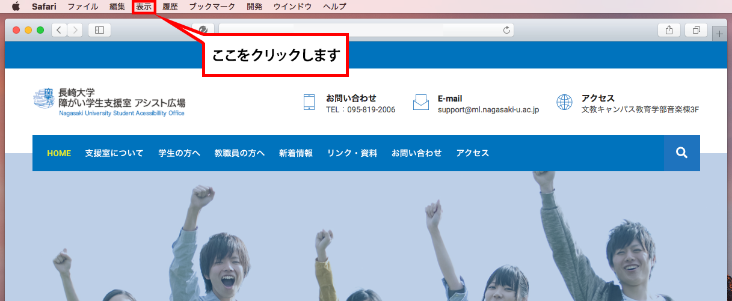Screen dimensions: 732x301
Task: Click 文教キャンパス教育学部音楽棟3F text
Action: pos(640,110)
